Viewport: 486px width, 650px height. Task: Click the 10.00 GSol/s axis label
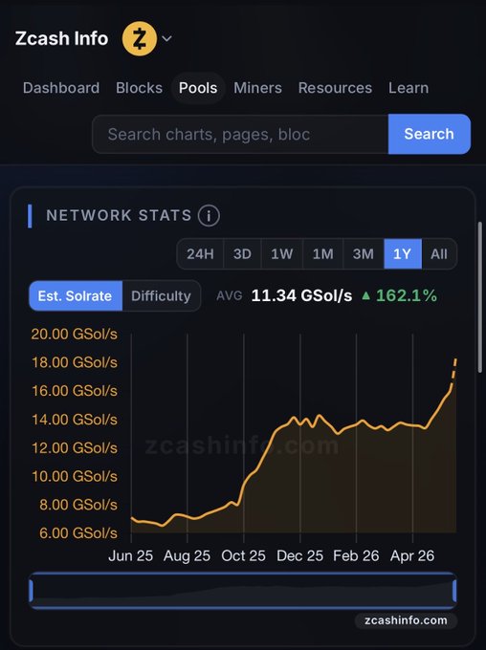[x=75, y=476]
